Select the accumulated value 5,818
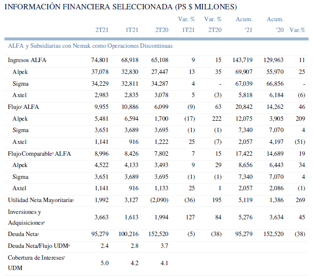Viewport: 313px width, 276px height. coord(245,95)
